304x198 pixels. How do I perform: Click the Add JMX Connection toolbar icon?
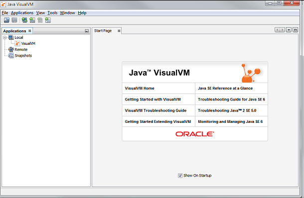pos(32,20)
